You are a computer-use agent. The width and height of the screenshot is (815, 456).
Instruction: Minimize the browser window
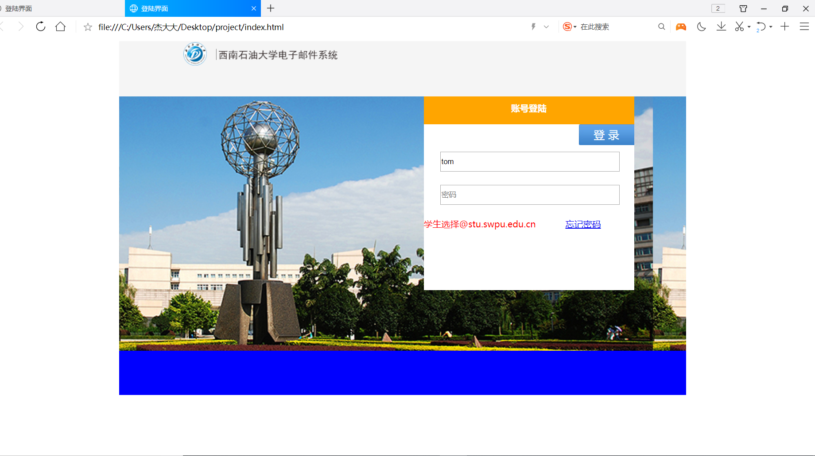coord(764,8)
